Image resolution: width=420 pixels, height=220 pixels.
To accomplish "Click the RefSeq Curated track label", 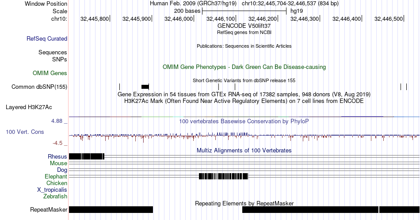I will [x=46, y=38].
